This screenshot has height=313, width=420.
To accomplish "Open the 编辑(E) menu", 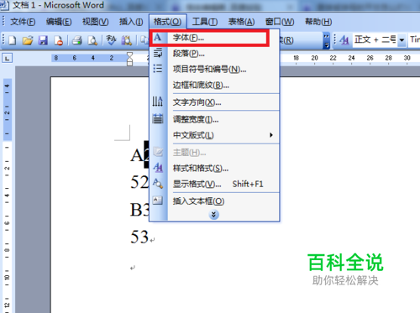I will click(59, 22).
